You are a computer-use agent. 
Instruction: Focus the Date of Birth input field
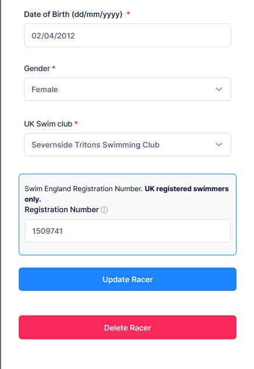[x=127, y=36]
